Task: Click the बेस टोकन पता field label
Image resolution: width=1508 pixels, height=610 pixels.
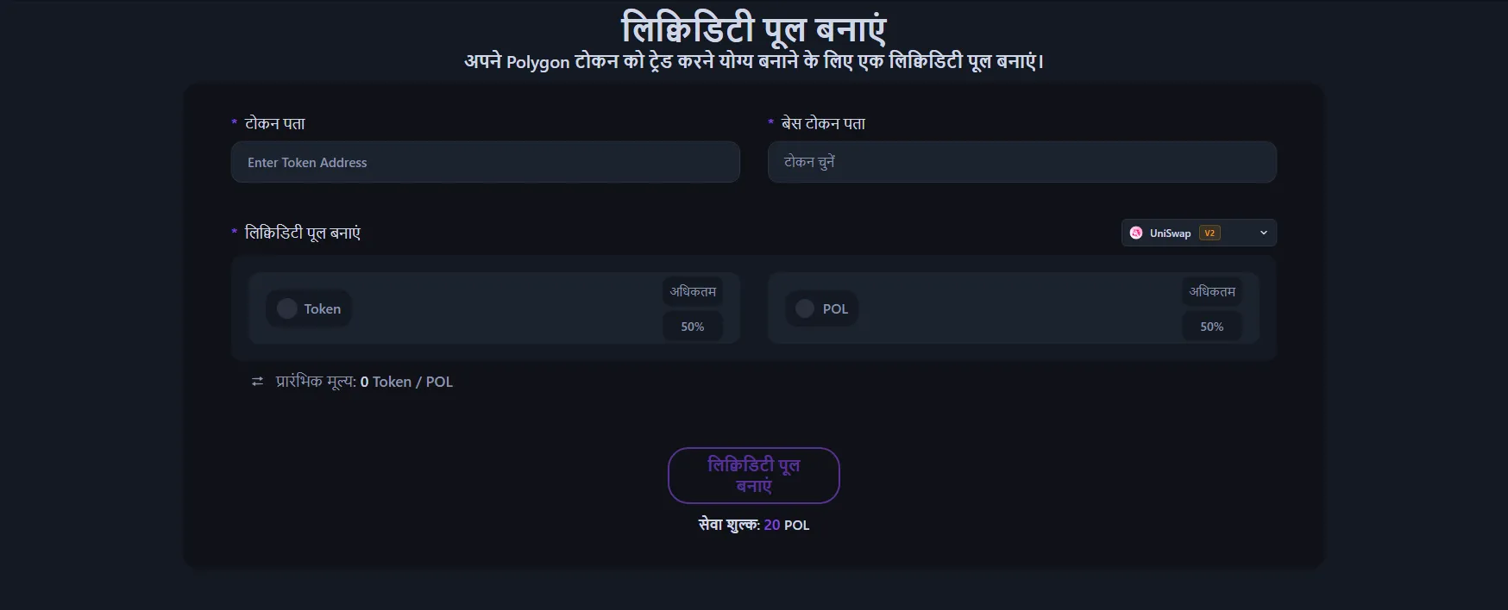Action: click(x=823, y=123)
